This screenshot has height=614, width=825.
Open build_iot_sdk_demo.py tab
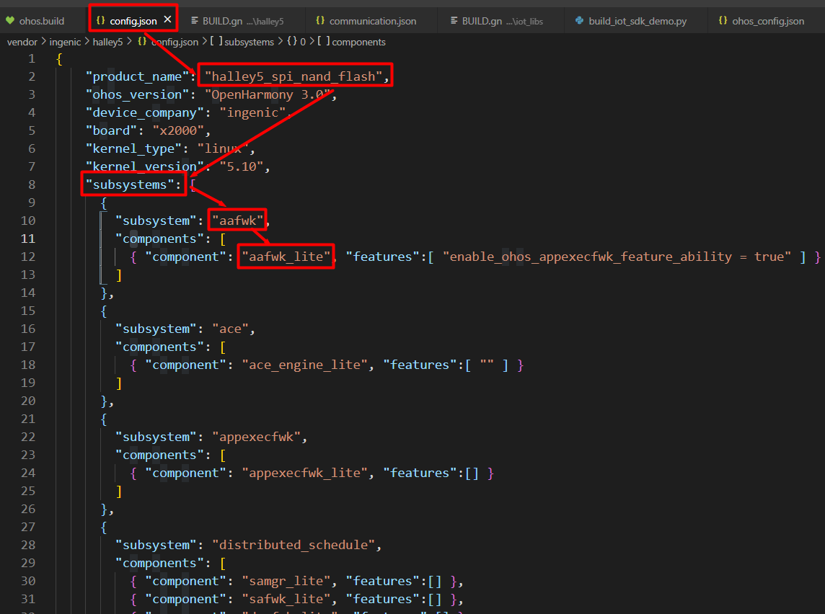[637, 21]
